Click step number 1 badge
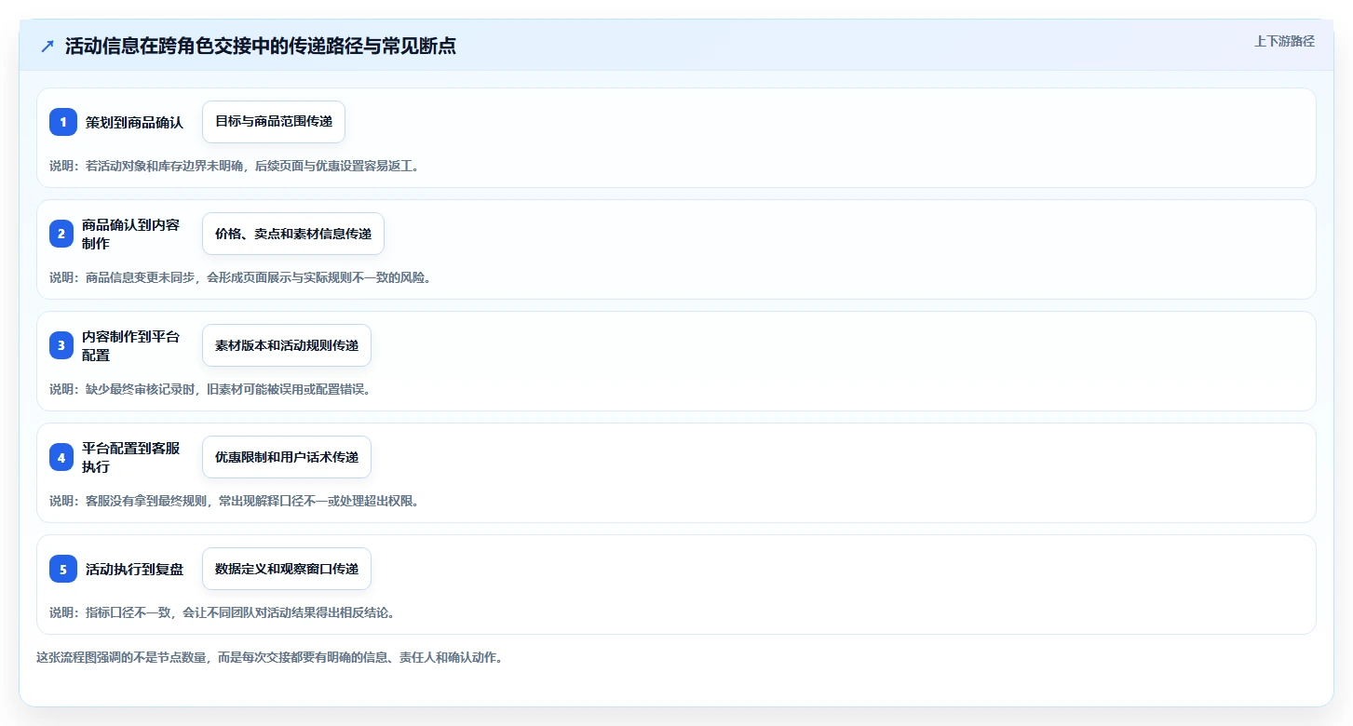 tap(63, 122)
